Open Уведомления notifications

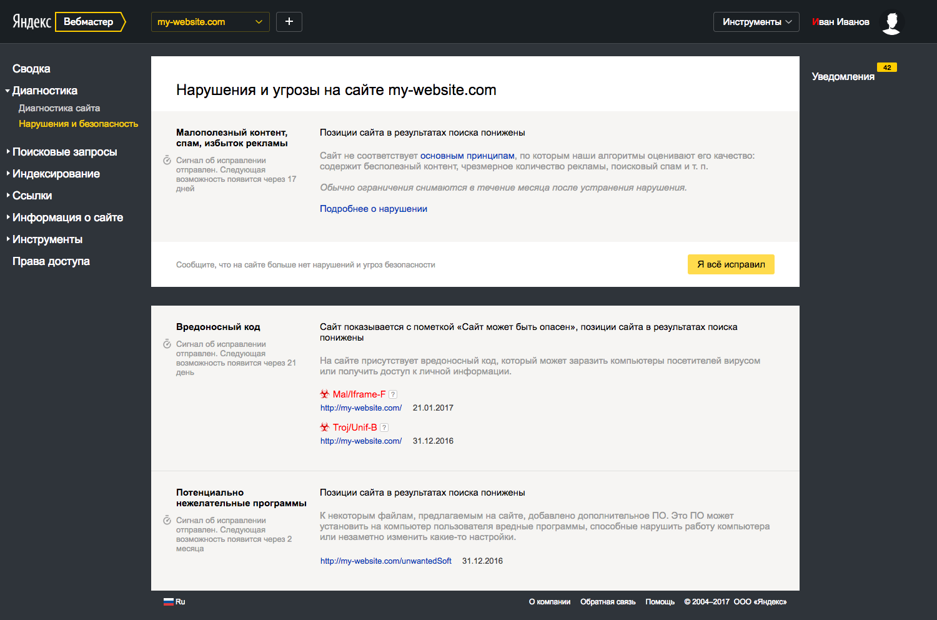pyautogui.click(x=843, y=76)
